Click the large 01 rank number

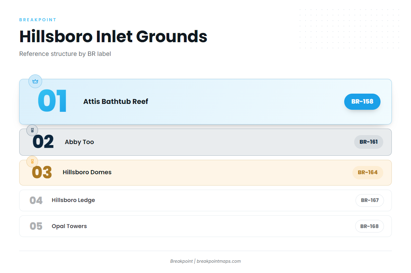(52, 102)
